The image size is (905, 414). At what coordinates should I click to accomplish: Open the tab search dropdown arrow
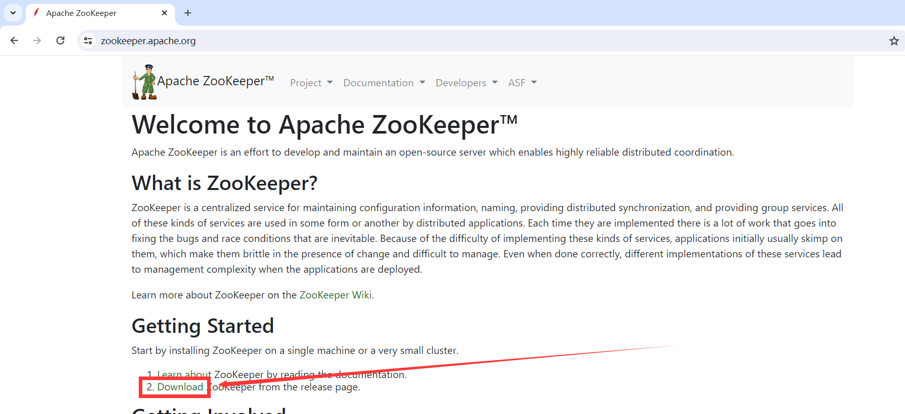click(x=13, y=13)
